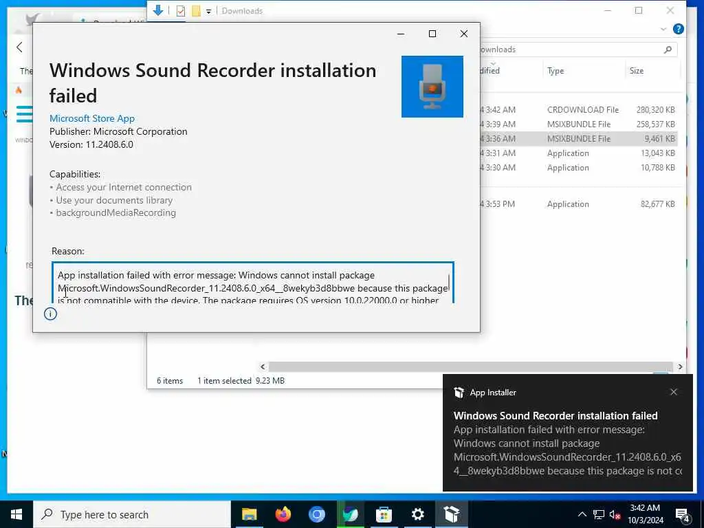Screen dimensions: 704x528
Task: Click the muted volume tray icon
Action: click(615, 514)
